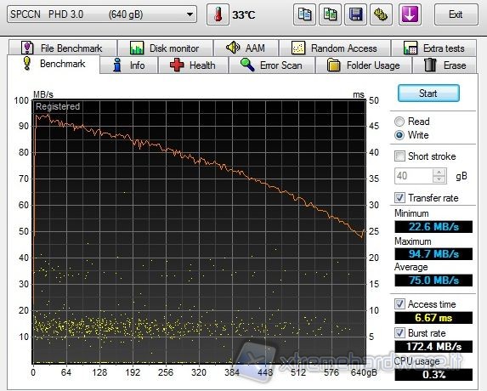The image size is (487, 391).
Task: Save screenshot using floppy disk icon
Action: (x=356, y=14)
